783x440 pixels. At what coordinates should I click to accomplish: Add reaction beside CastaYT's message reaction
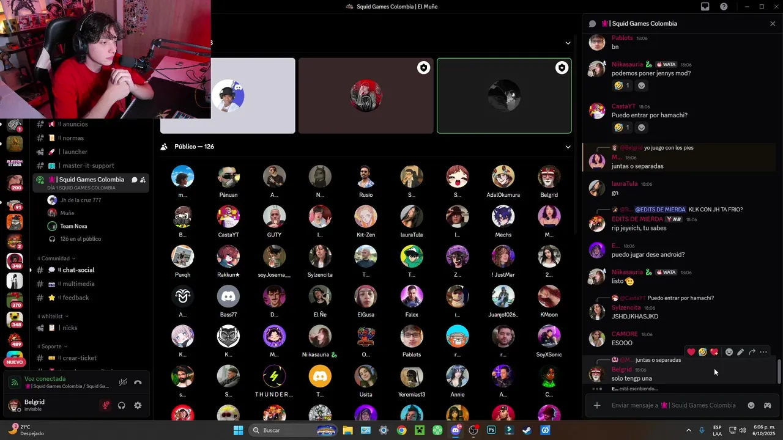[641, 128]
